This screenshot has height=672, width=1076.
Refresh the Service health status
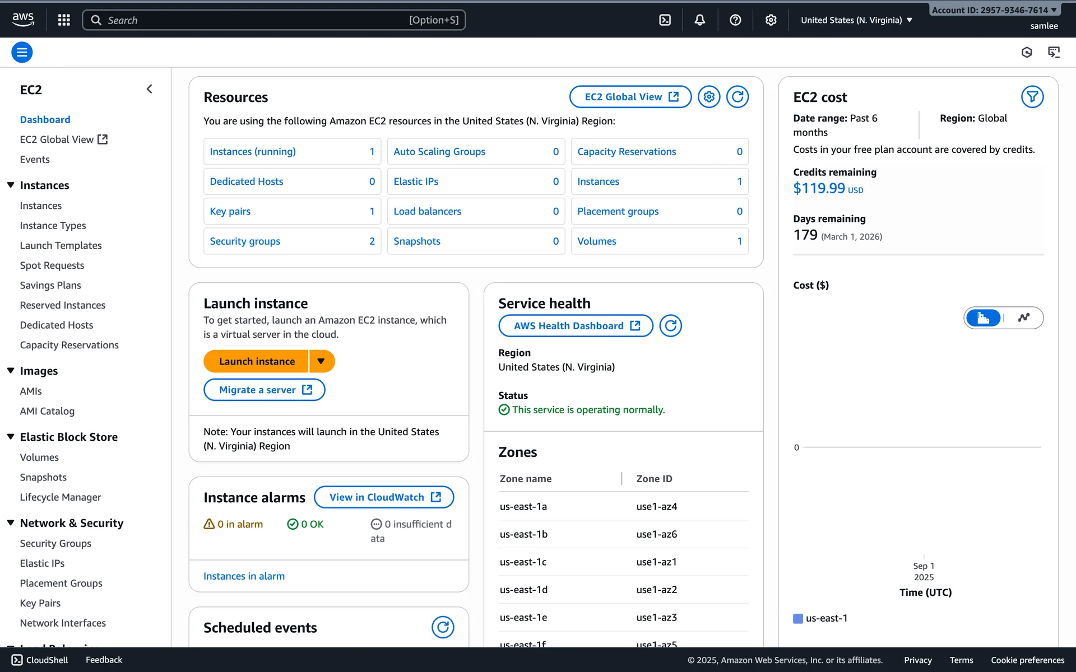coord(670,326)
